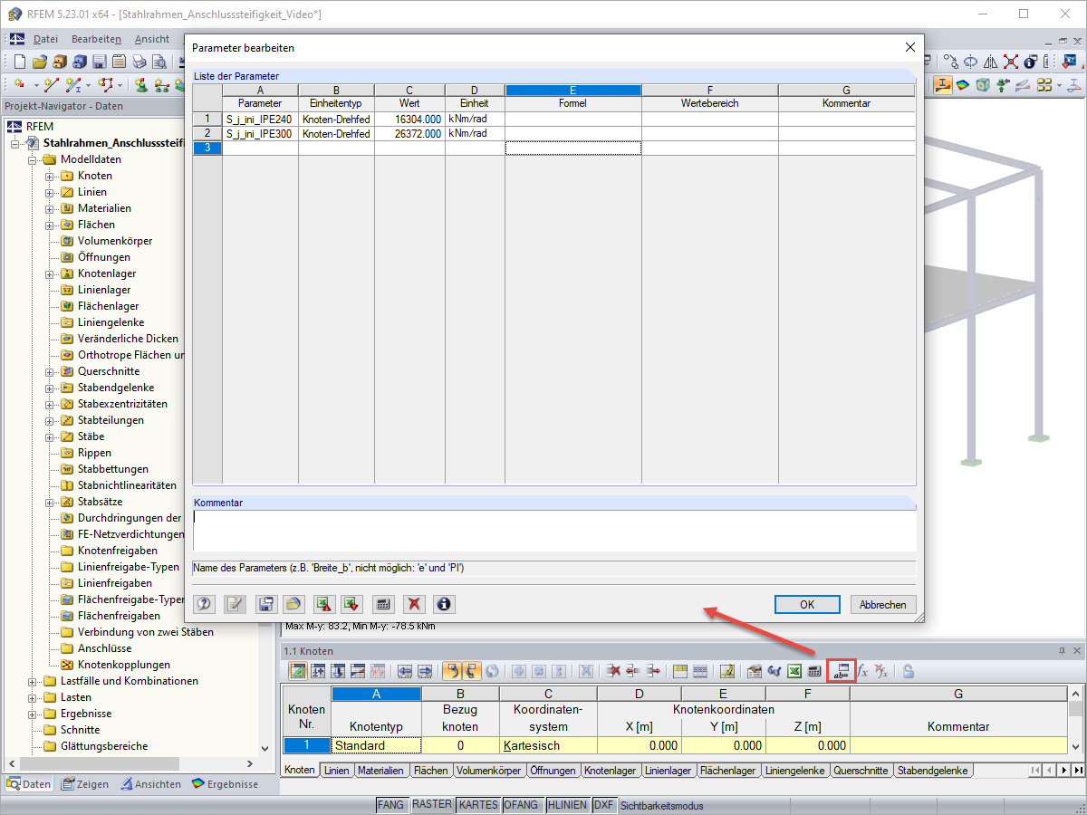This screenshot has width=1087, height=815.
Task: Select parameter cell S_j_ini_IPE240
Action: click(260, 119)
